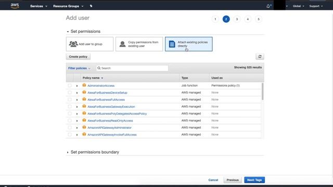Sort by Policy name column header
The image size is (333, 187).
[93, 78]
